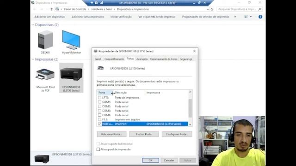This screenshot has width=296, height=166.
Task: Check the COM2 port checkbox
Action: [x=99, y=106]
